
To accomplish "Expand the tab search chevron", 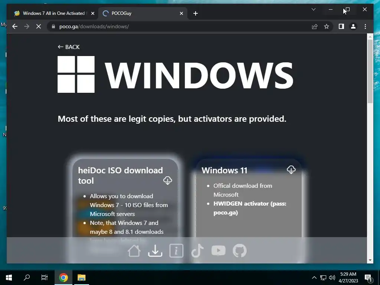I will coord(313,9).
